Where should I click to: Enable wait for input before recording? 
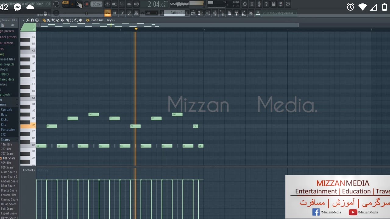click(115, 4)
